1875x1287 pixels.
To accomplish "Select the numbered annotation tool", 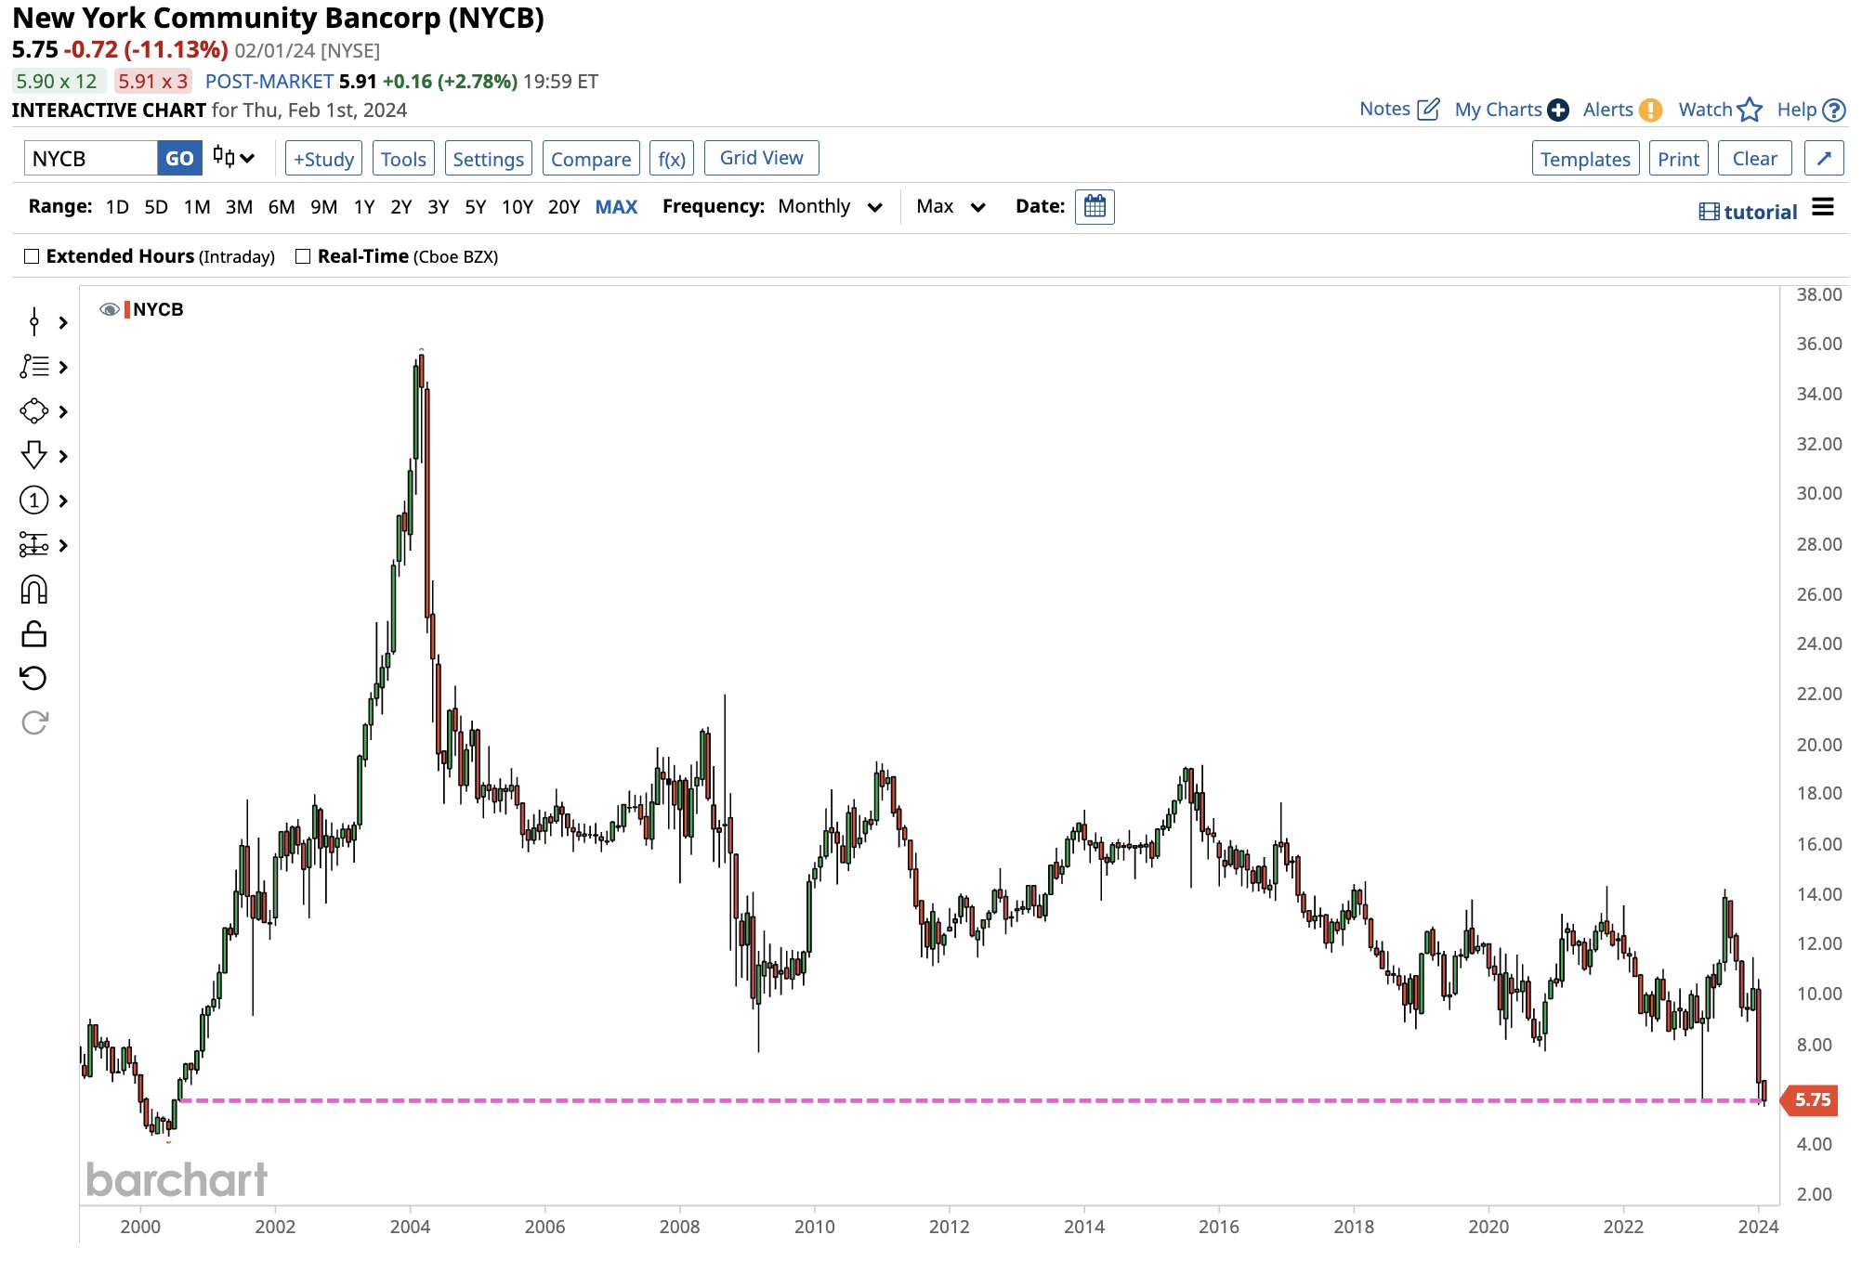I will point(34,500).
